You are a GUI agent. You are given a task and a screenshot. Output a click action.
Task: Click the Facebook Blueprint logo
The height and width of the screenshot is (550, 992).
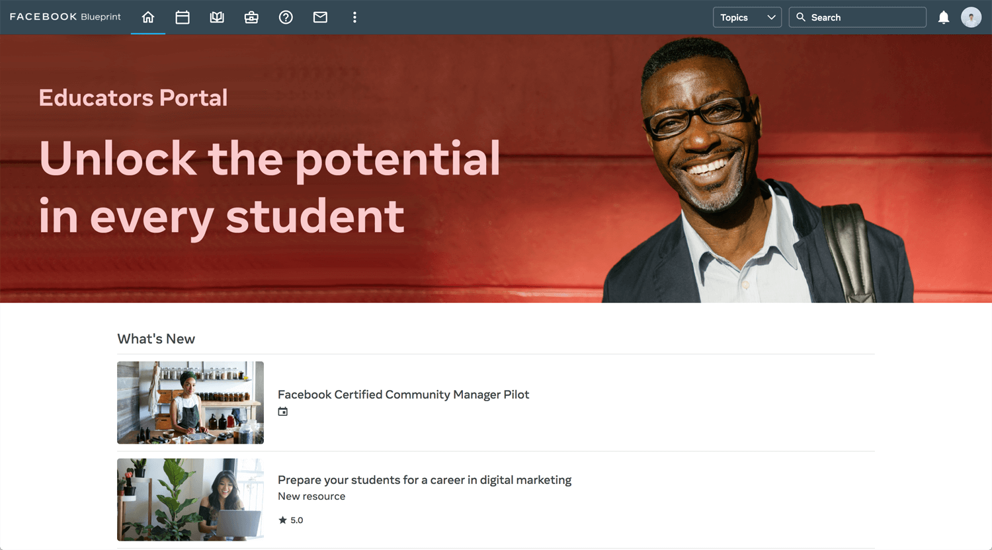[x=65, y=17]
